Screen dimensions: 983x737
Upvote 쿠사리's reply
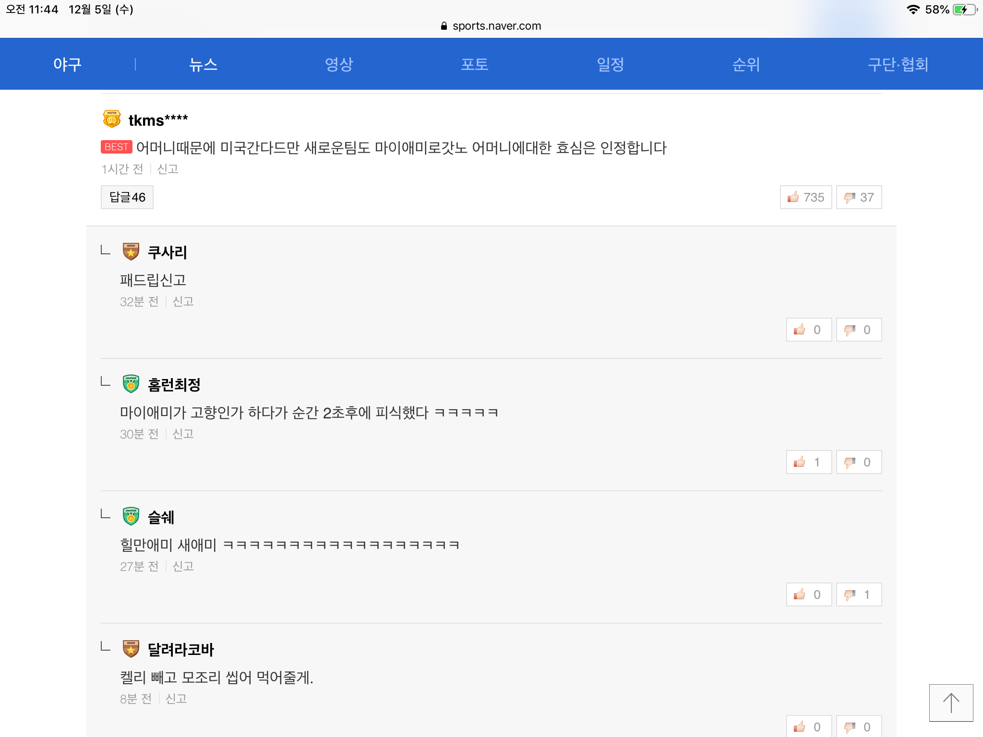tap(809, 330)
